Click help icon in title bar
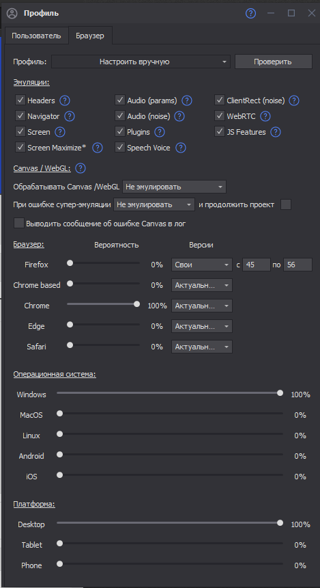 click(x=250, y=14)
